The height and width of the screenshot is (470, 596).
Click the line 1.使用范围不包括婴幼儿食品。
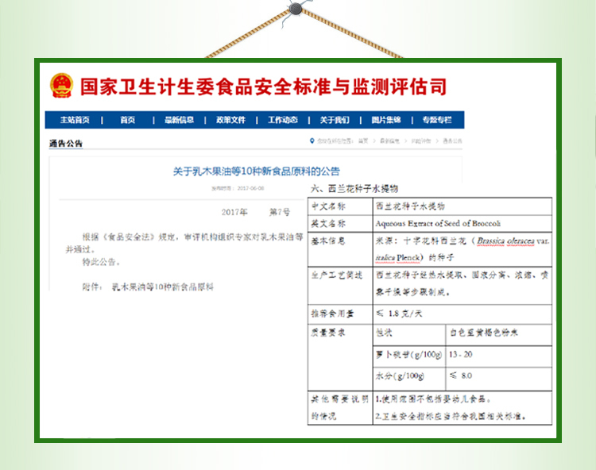click(433, 399)
